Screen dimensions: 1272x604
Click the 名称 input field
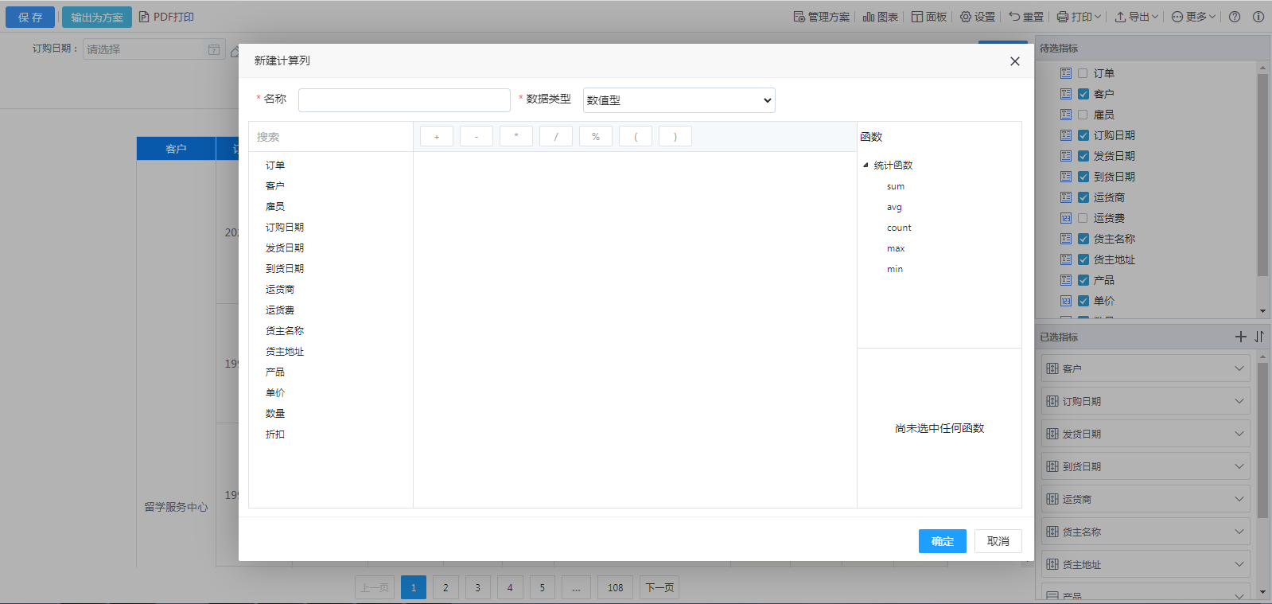404,100
